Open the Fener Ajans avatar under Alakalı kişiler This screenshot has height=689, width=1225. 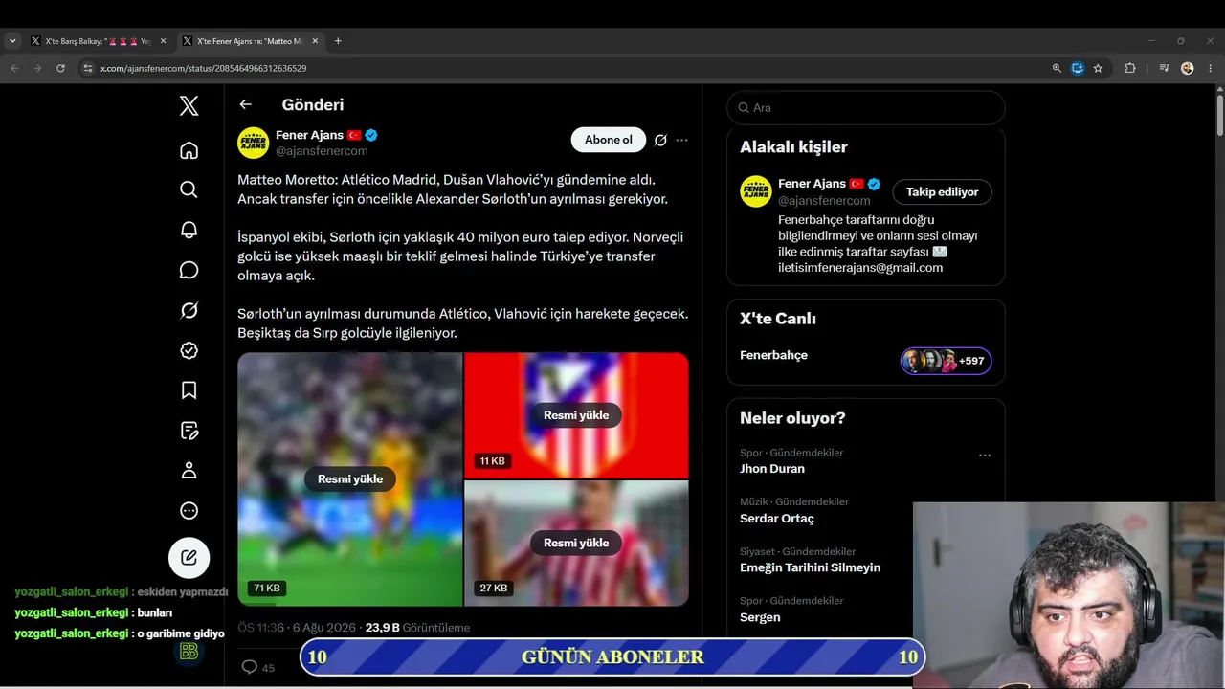click(x=756, y=191)
